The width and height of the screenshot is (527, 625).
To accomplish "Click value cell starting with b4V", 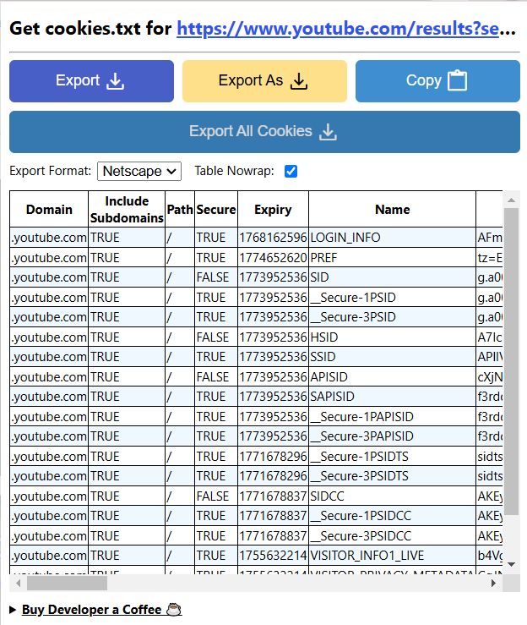I will [489, 556].
